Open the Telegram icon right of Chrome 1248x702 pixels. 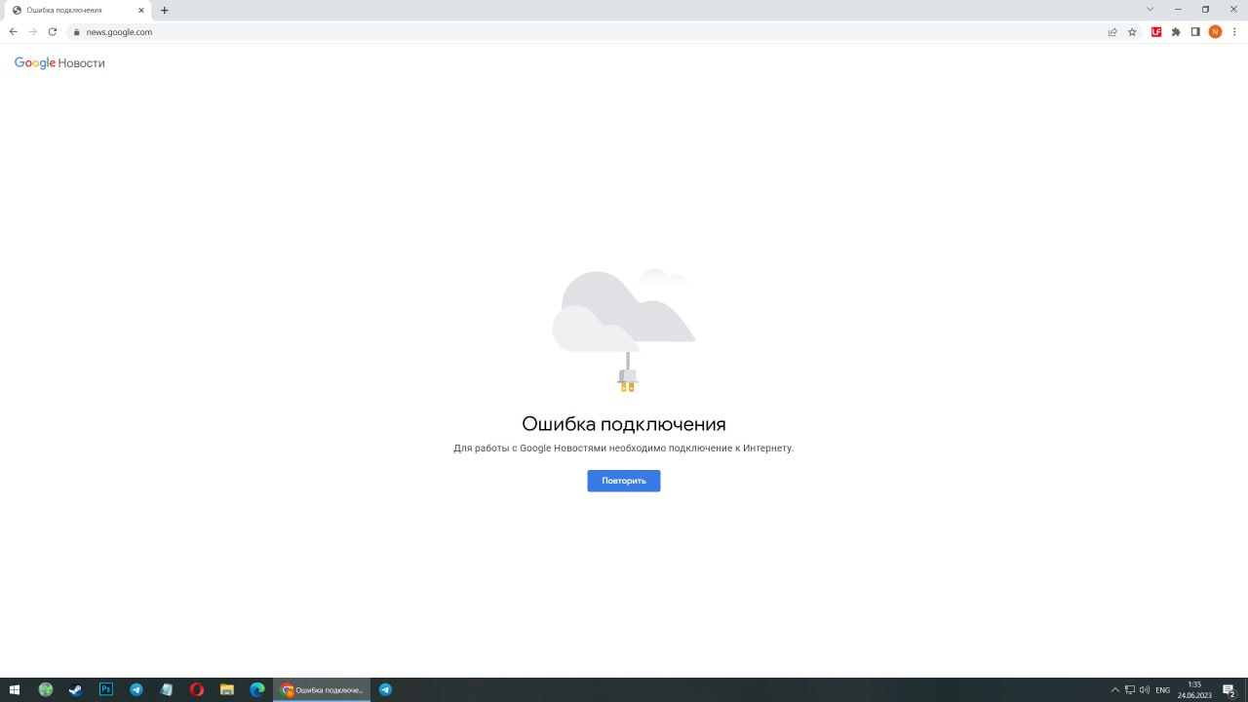click(385, 690)
